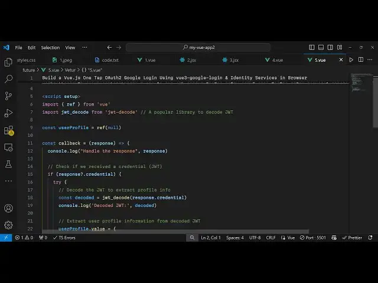
Task: Go forward with the right arrow
Action: (119, 47)
